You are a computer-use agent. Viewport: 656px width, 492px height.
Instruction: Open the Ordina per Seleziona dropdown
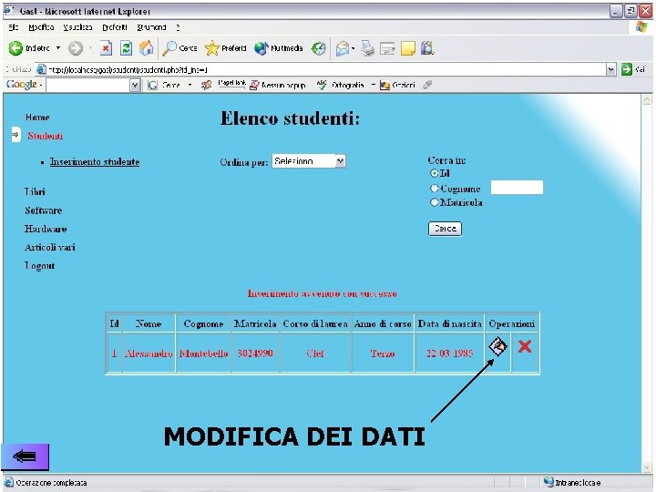click(309, 161)
